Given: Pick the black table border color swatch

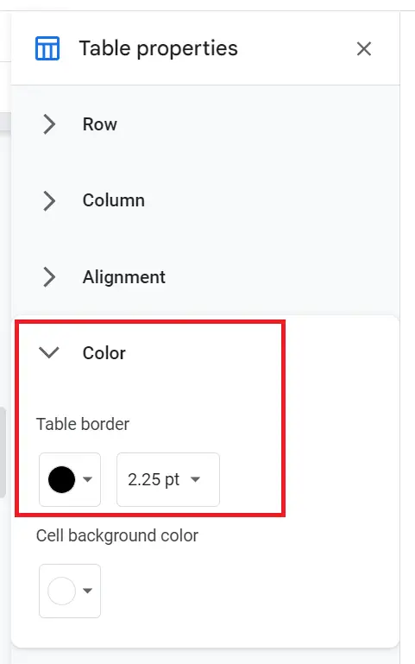Looking at the screenshot, I should (x=62, y=479).
